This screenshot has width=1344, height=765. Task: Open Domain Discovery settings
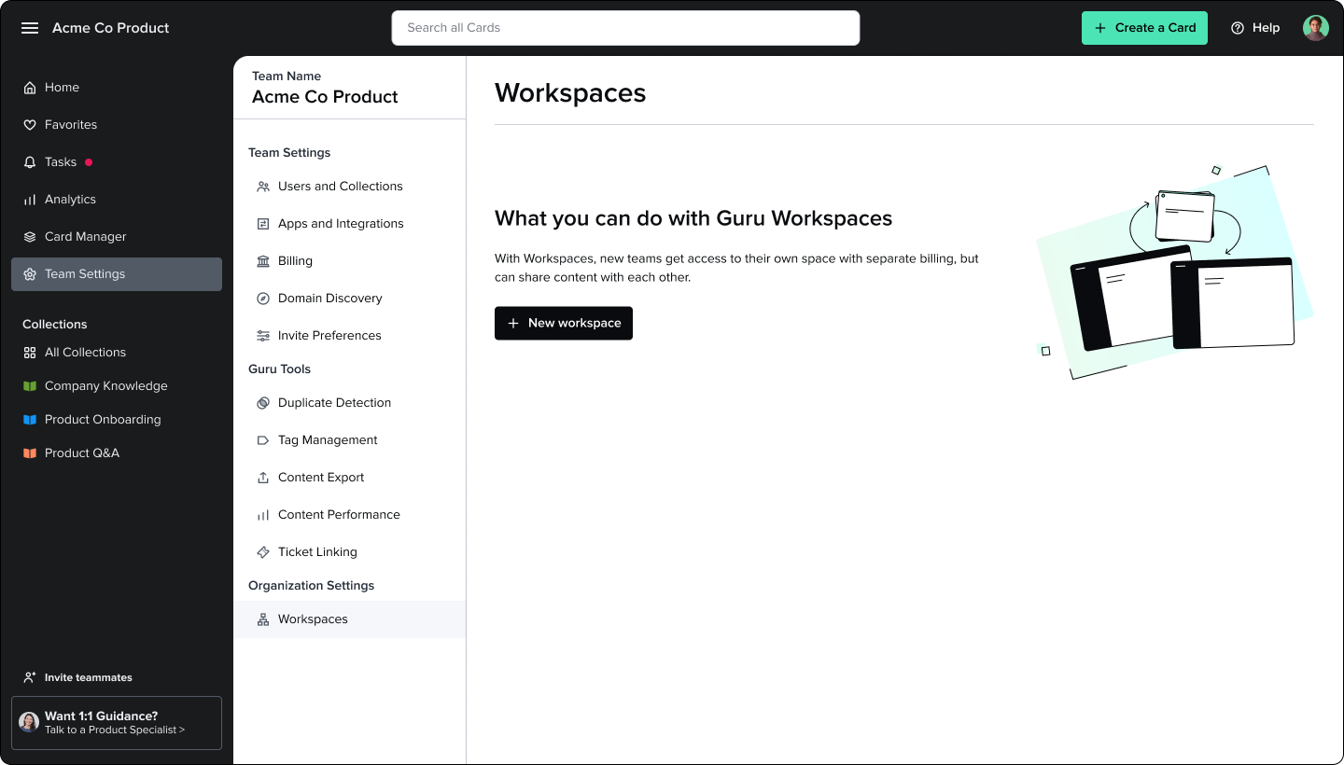(350, 299)
